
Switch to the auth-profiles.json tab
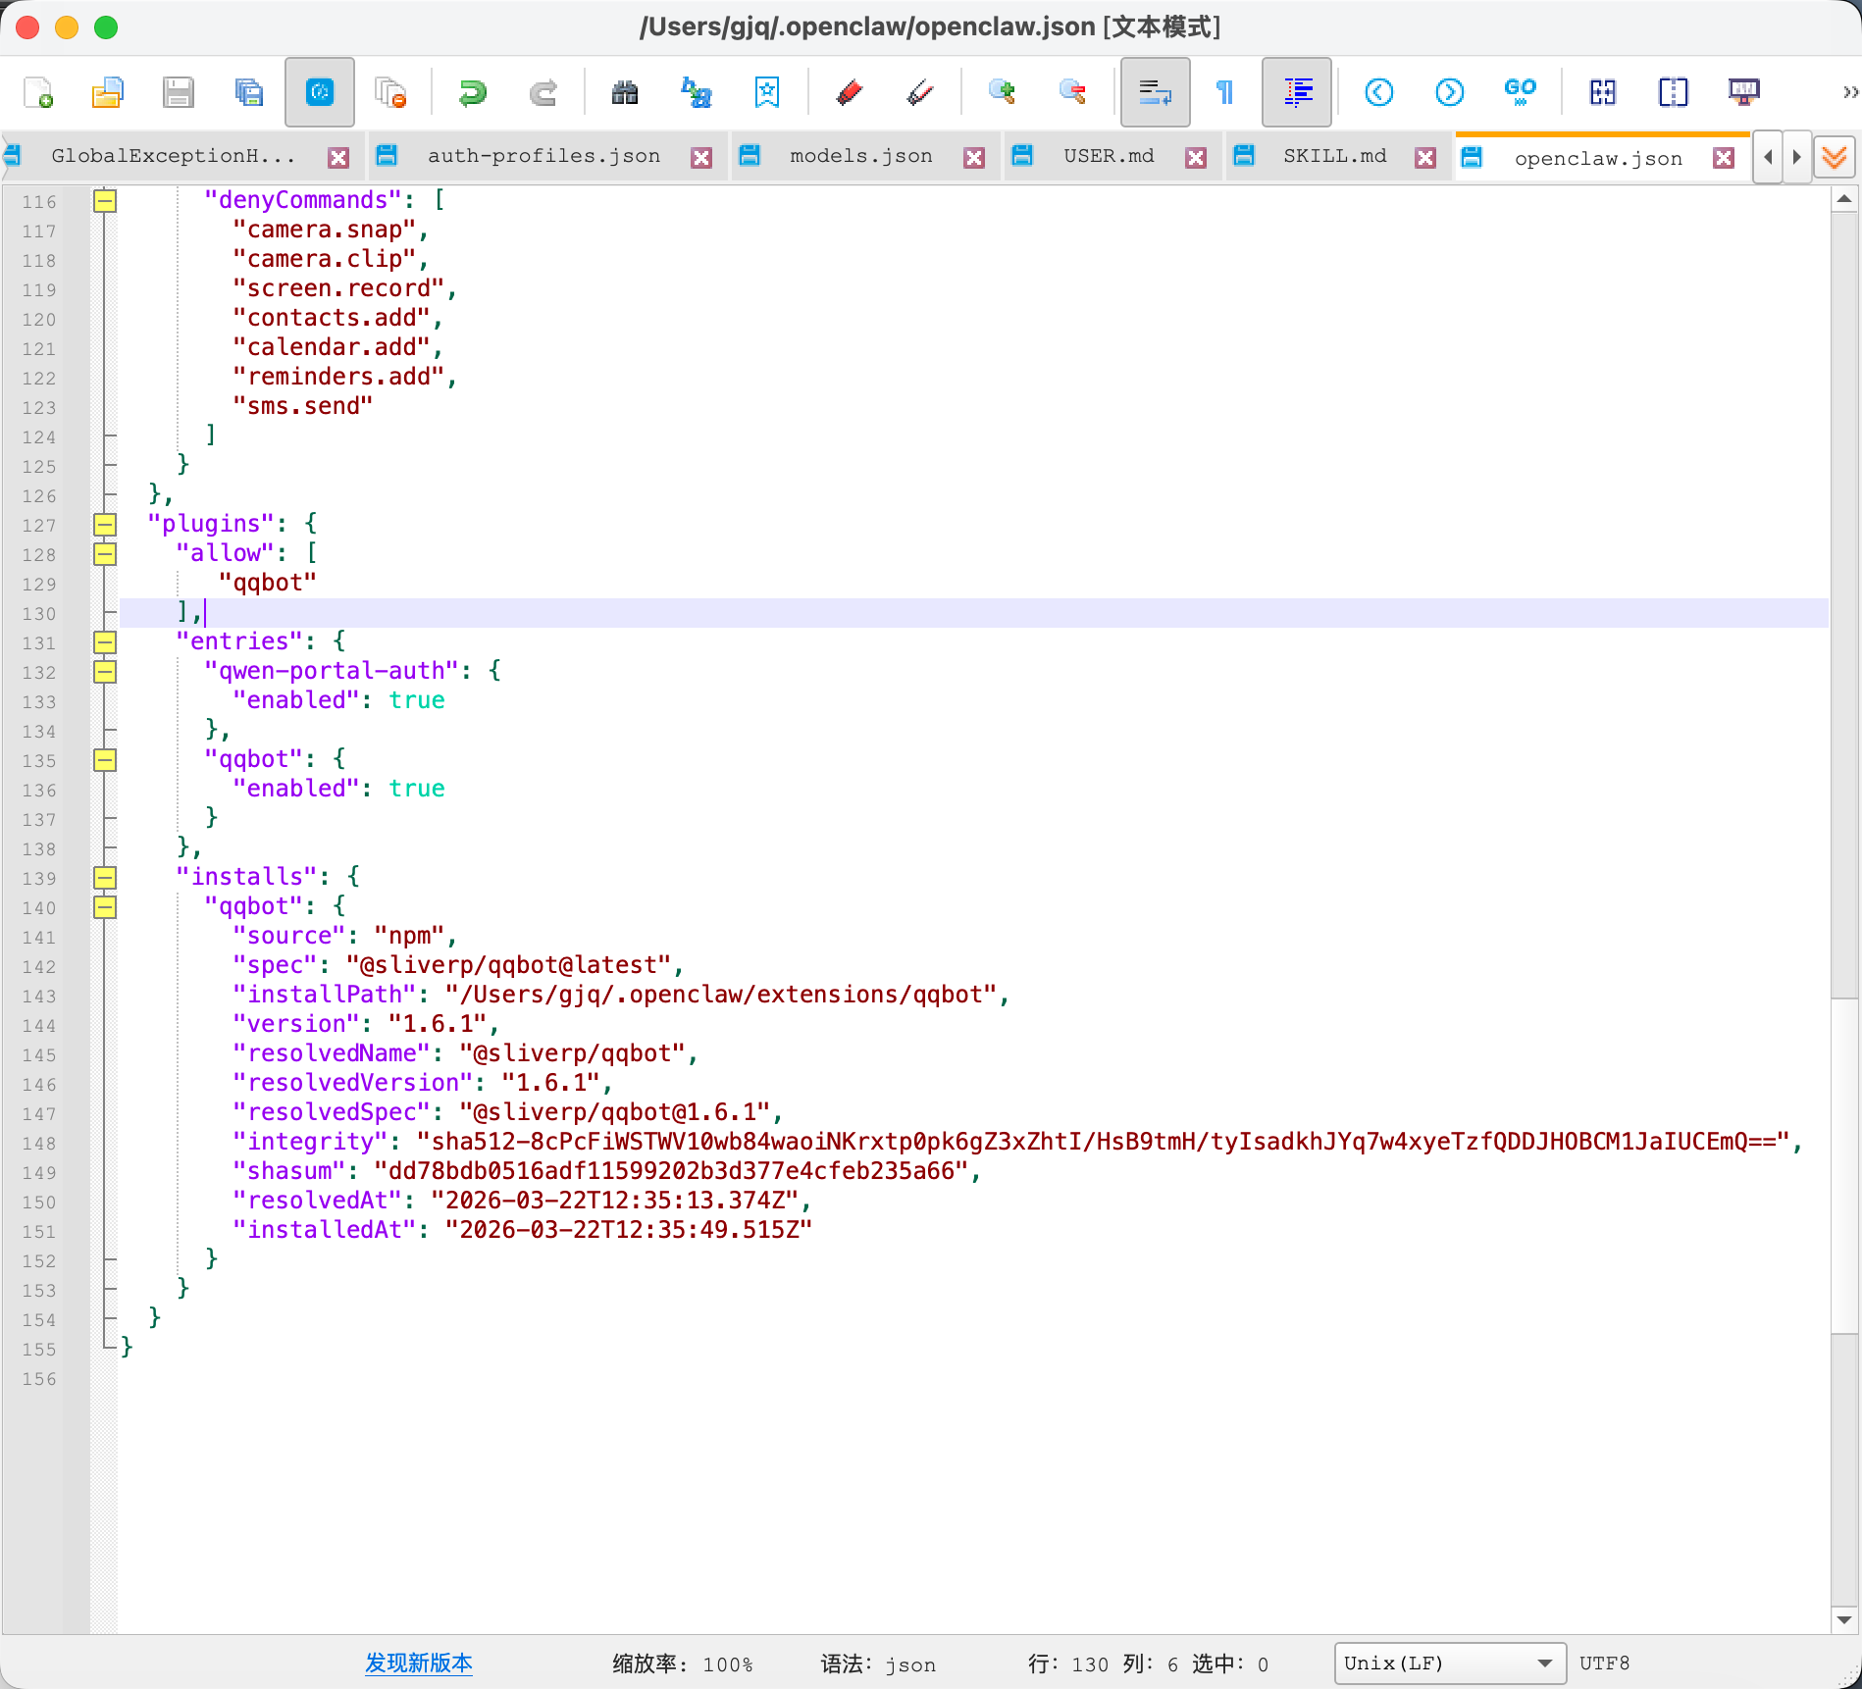543,157
